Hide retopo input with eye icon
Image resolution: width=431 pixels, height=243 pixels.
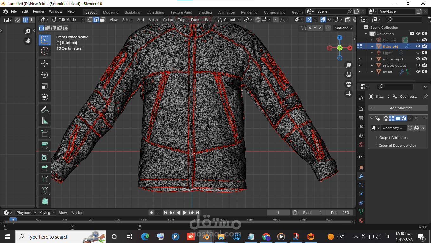pos(418,59)
